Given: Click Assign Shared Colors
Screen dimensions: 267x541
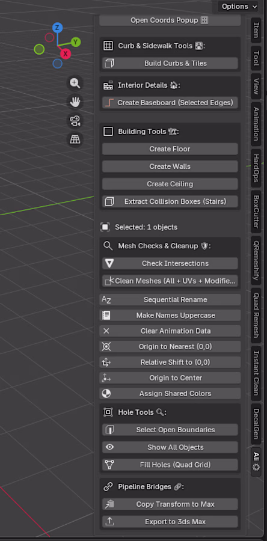Looking at the screenshot, I should (x=170, y=393).
